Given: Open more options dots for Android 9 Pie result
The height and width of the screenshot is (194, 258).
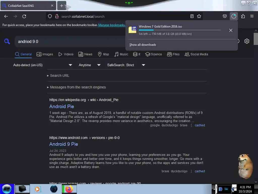Looking at the screenshot, I should [191, 172].
